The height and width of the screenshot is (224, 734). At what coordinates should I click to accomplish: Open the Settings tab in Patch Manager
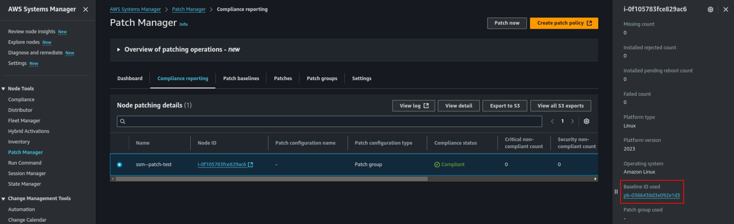click(362, 78)
